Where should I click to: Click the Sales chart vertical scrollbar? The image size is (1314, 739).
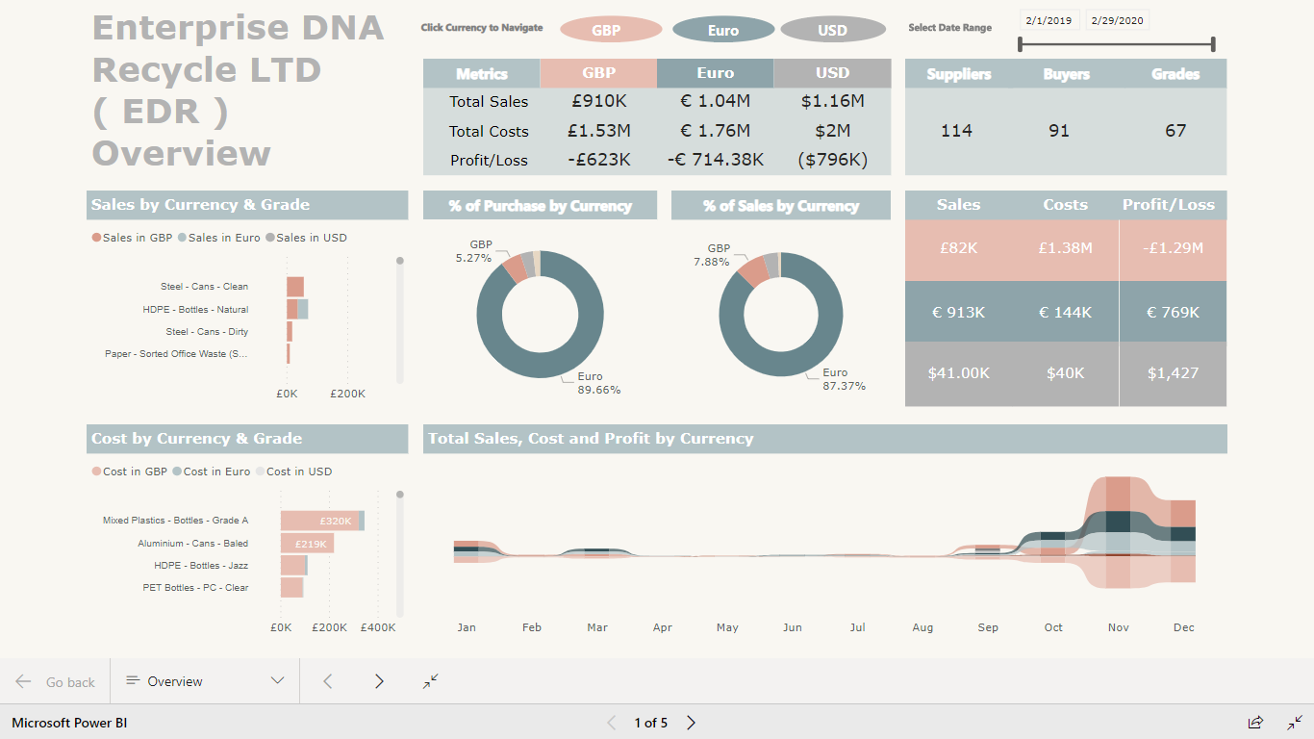click(x=400, y=318)
